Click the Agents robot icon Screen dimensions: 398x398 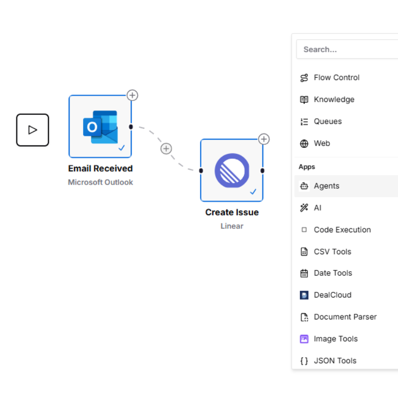tap(304, 186)
